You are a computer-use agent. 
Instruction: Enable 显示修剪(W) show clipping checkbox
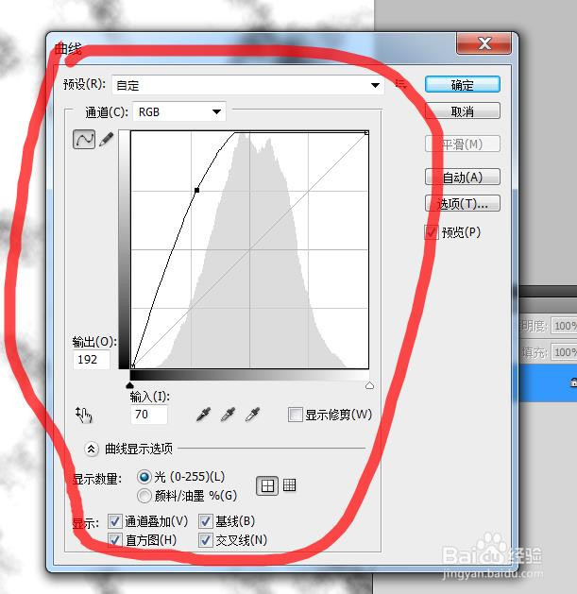pos(296,415)
